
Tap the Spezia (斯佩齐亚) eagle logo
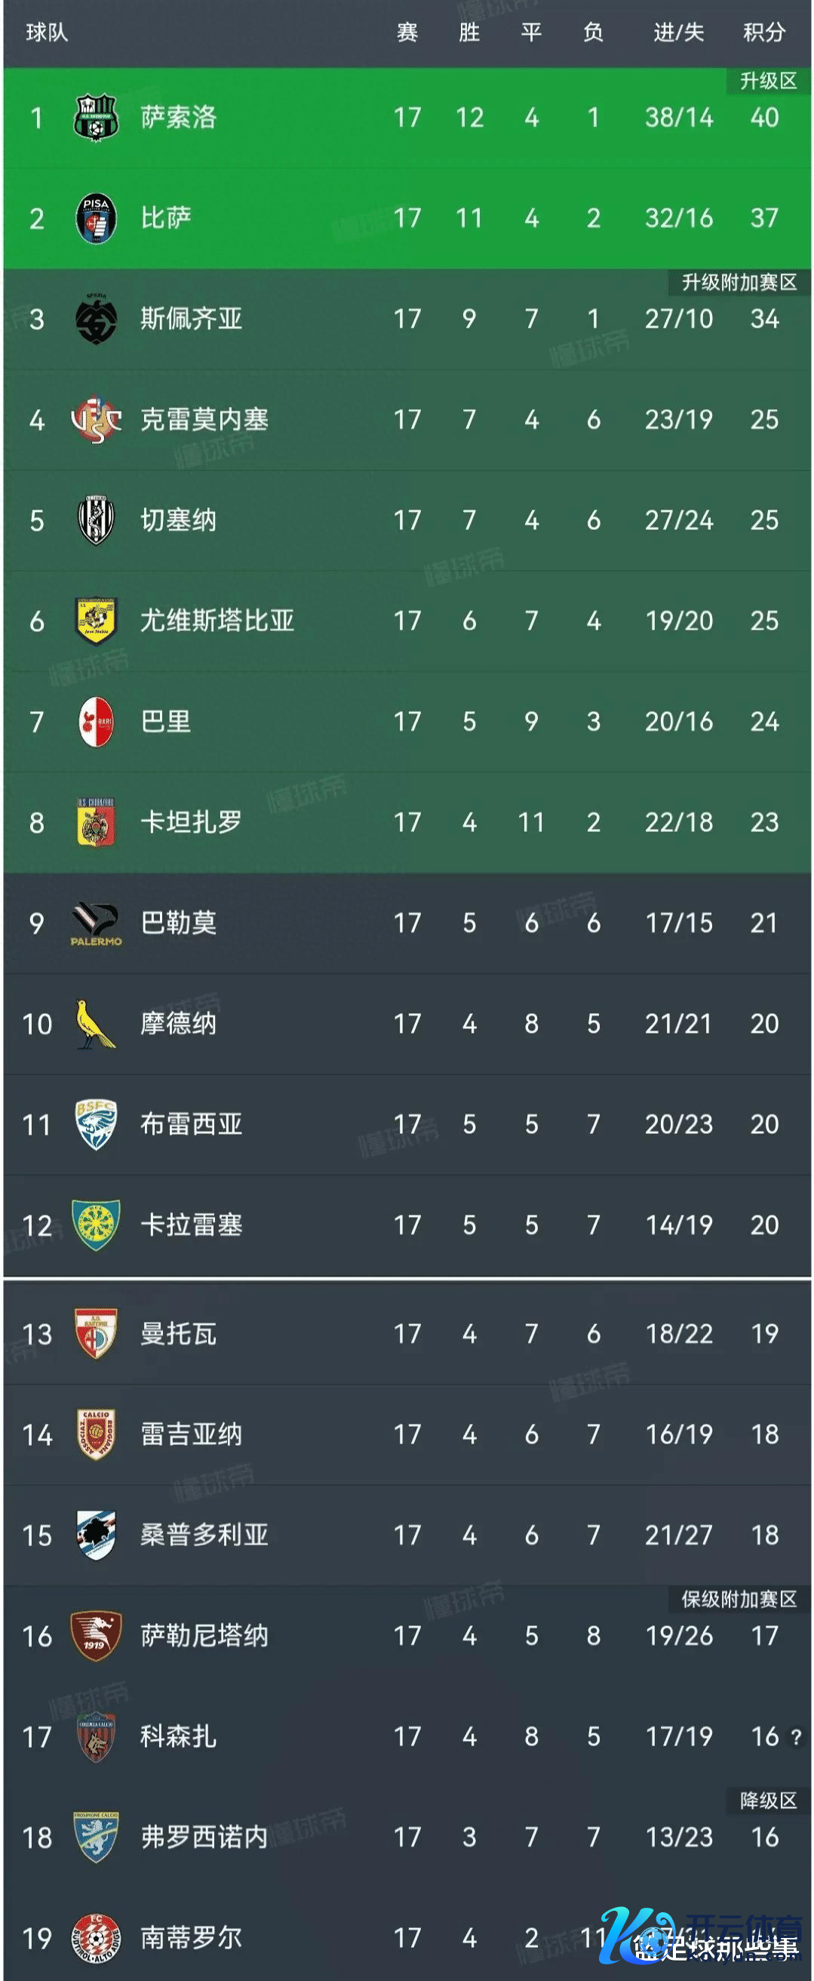pos(95,319)
